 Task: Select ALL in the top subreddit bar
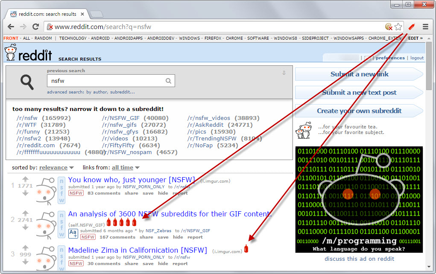pyautogui.click(x=26, y=38)
